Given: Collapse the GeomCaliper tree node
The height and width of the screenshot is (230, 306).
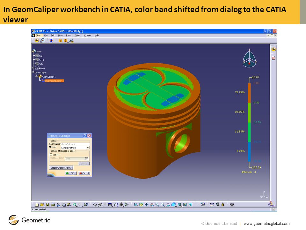Looking at the screenshot, I should [33, 72].
